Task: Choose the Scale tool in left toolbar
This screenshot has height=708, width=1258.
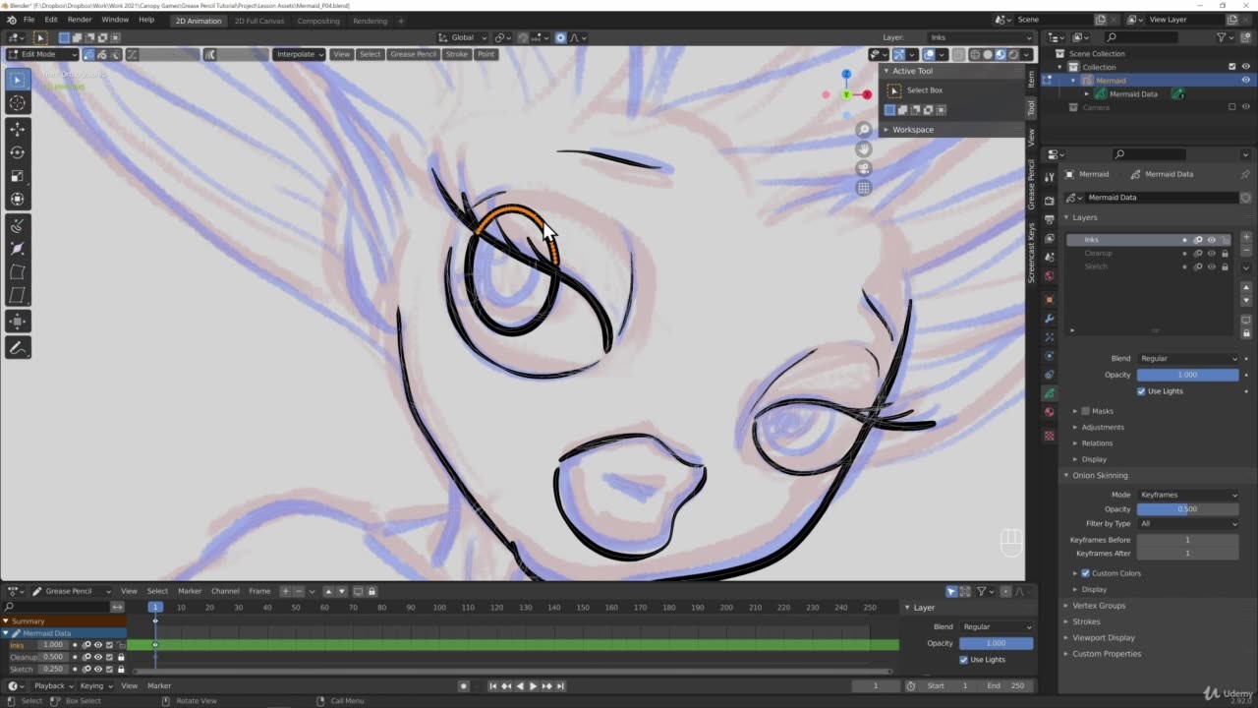Action: coord(18,176)
